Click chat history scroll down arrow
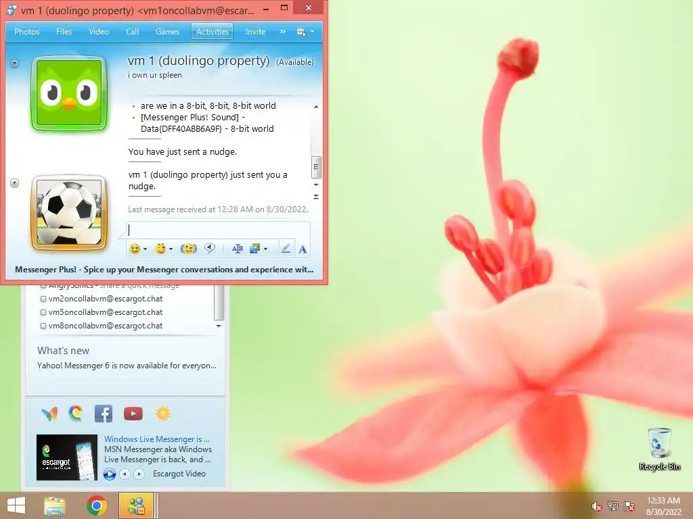This screenshot has width=693, height=519. pyautogui.click(x=316, y=185)
